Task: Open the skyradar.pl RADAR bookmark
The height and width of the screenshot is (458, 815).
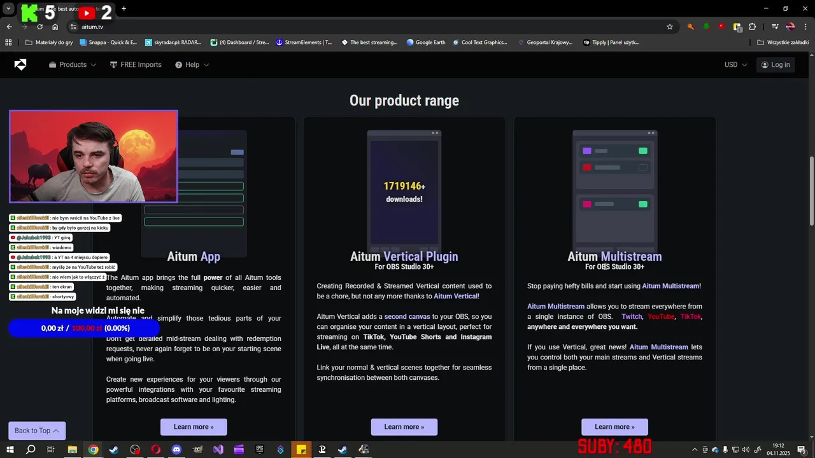Action: coord(173,43)
